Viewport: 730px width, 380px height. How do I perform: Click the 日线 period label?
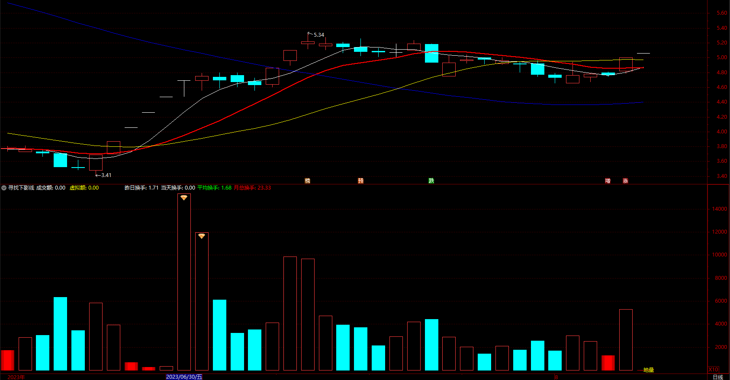pos(718,377)
